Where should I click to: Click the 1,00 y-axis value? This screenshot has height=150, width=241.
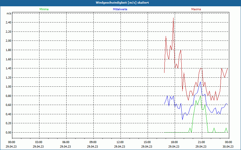[x=8, y=87]
